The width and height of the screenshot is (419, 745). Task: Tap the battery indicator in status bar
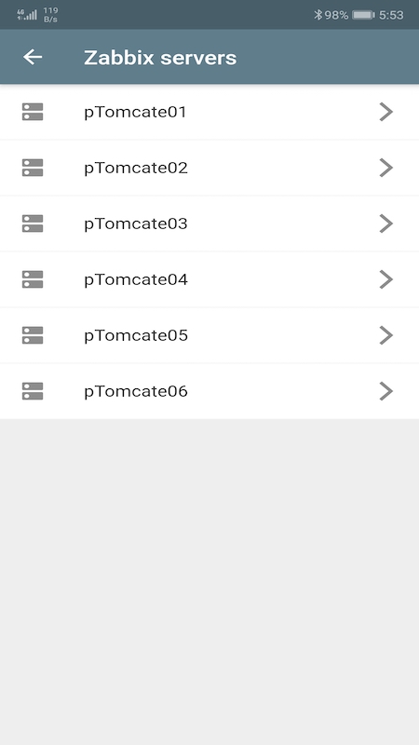363,15
